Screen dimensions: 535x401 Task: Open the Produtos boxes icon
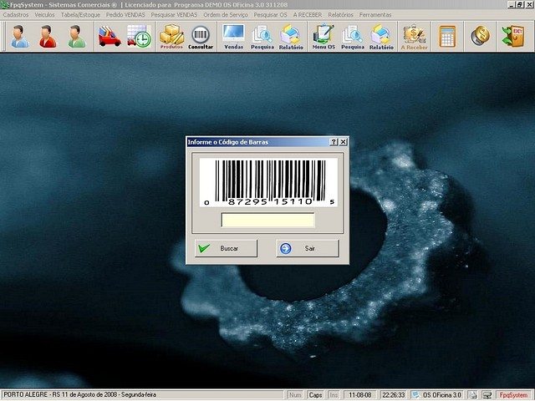tap(171, 37)
